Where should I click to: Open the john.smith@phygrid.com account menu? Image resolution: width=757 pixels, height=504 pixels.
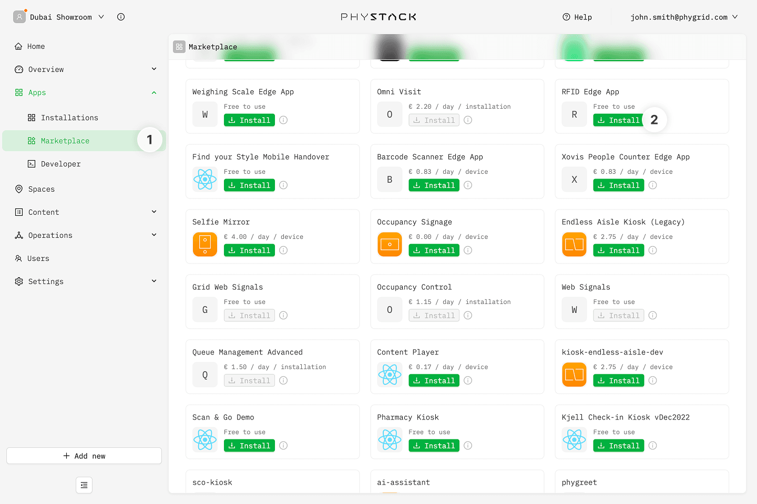click(684, 17)
